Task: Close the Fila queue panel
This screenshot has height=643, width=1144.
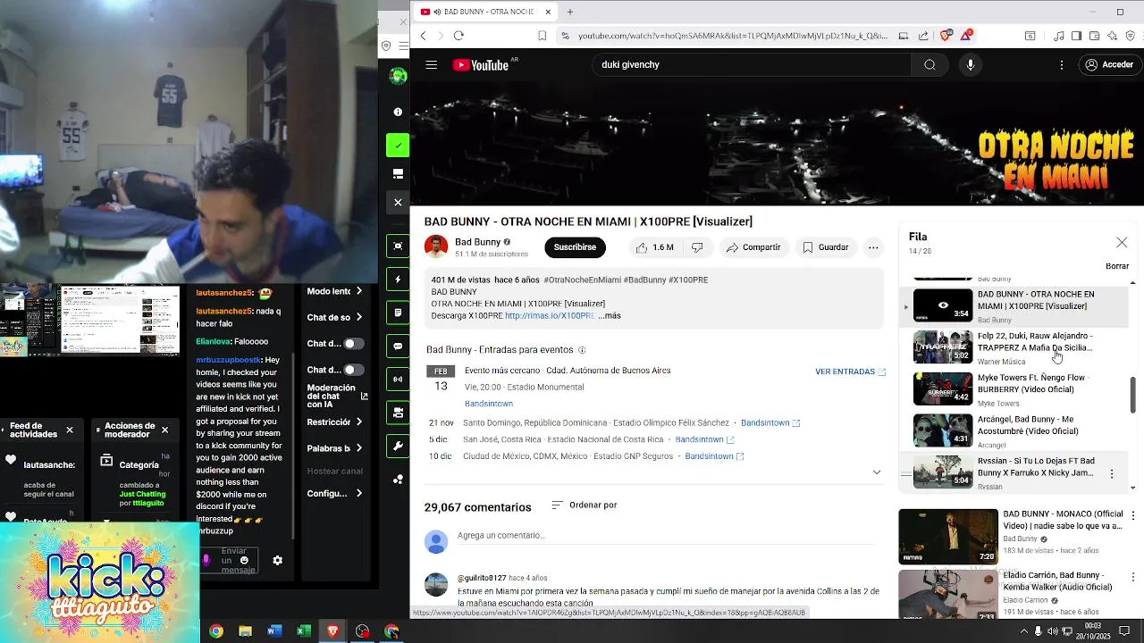Action: pyautogui.click(x=1122, y=243)
